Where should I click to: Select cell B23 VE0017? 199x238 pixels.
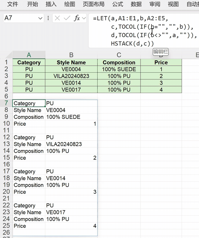click(71, 212)
